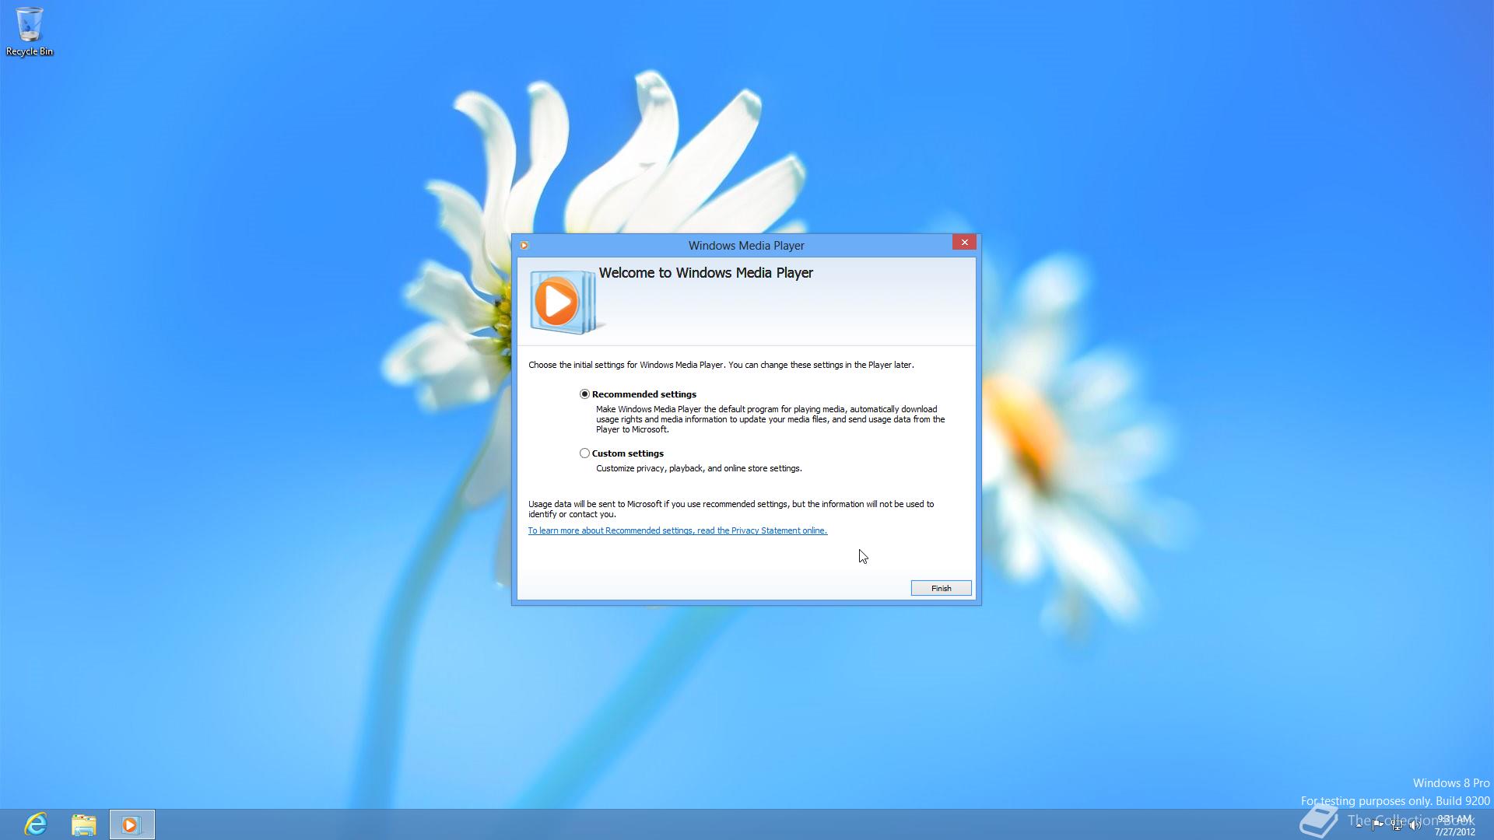Viewport: 1494px width, 840px height.
Task: Open File Explorer from the taskbar
Action: (x=83, y=823)
